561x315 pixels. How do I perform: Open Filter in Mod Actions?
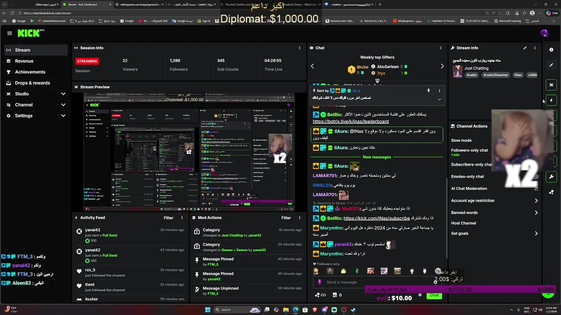click(x=286, y=217)
